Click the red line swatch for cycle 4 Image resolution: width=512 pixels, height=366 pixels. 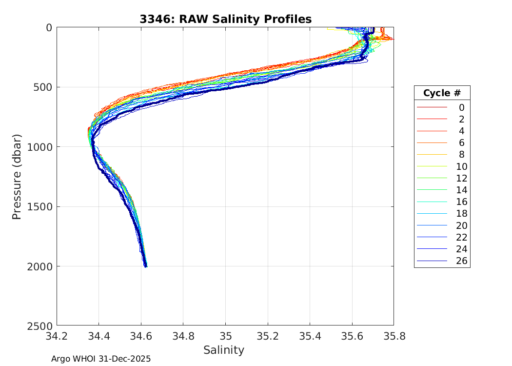[x=432, y=131]
